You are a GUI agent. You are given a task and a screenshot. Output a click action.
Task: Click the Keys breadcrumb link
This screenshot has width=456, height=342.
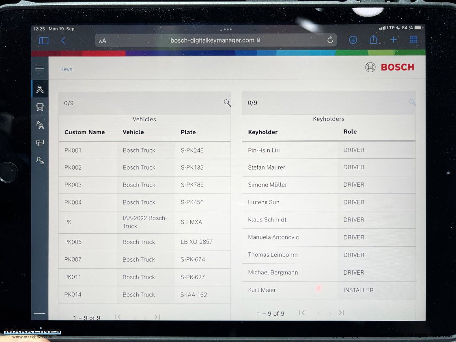tap(66, 69)
